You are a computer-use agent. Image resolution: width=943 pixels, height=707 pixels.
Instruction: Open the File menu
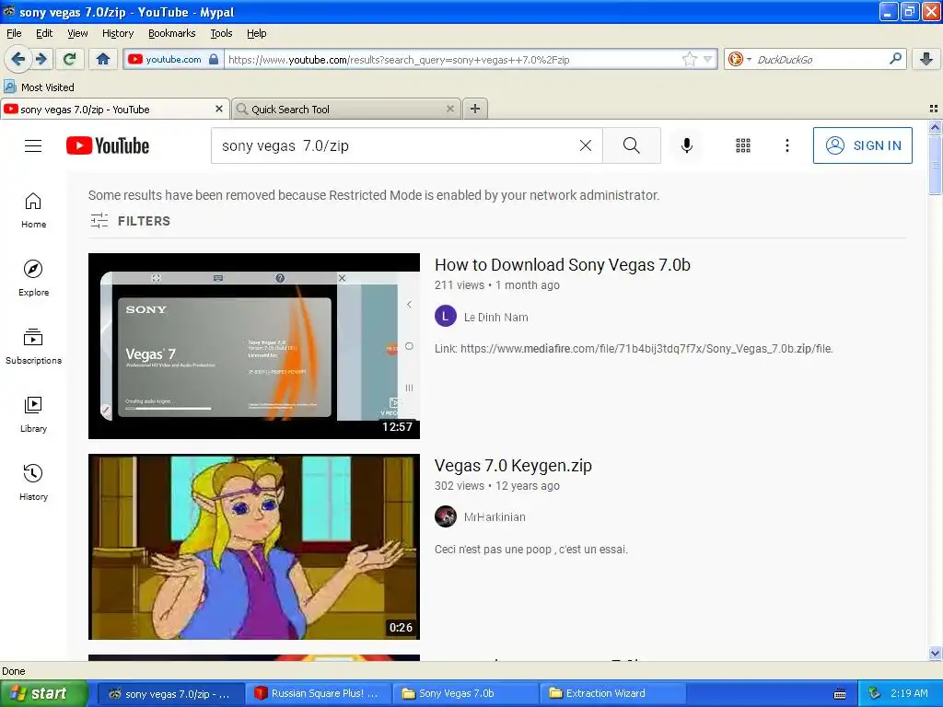tap(14, 33)
